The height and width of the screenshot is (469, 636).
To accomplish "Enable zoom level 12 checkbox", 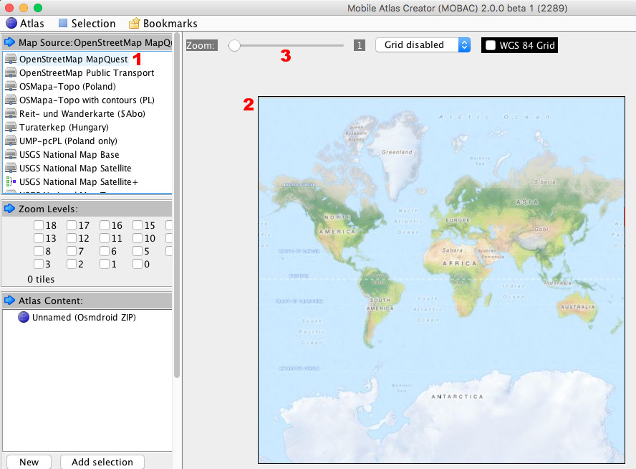I will click(72, 238).
